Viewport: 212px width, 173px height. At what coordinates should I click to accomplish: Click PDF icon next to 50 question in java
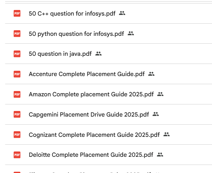17,54
